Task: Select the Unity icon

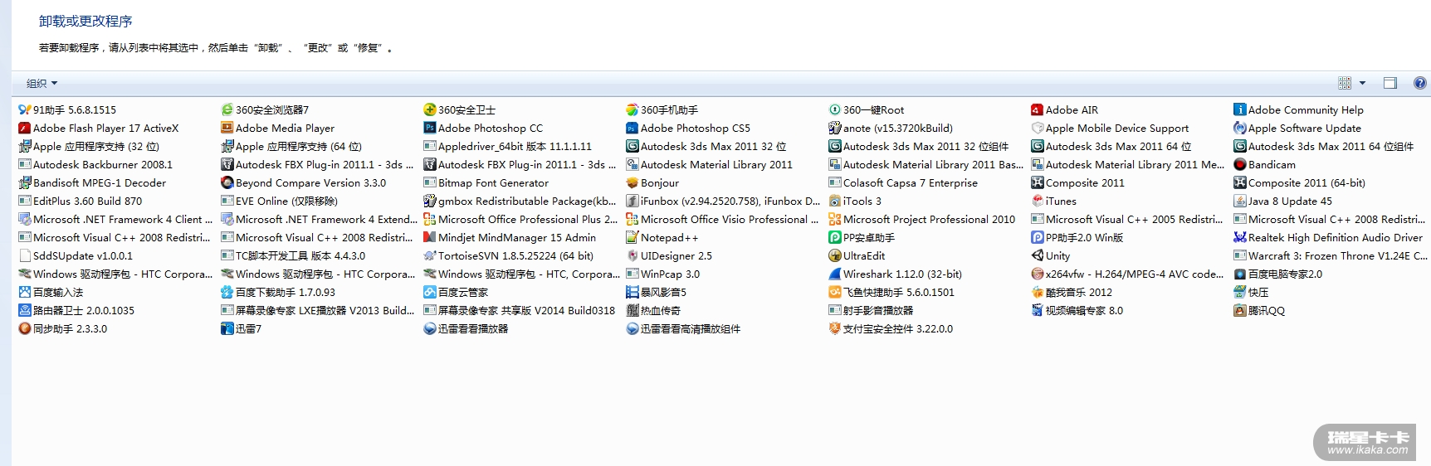Action: (1038, 255)
